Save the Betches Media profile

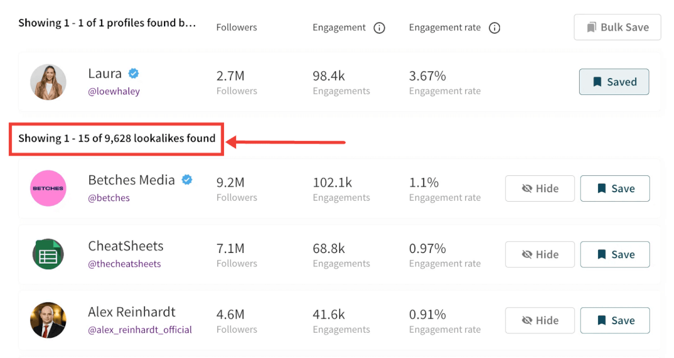(615, 188)
